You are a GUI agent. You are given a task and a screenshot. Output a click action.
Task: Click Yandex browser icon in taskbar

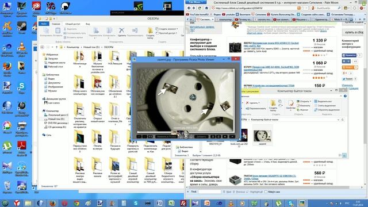click(x=17, y=203)
